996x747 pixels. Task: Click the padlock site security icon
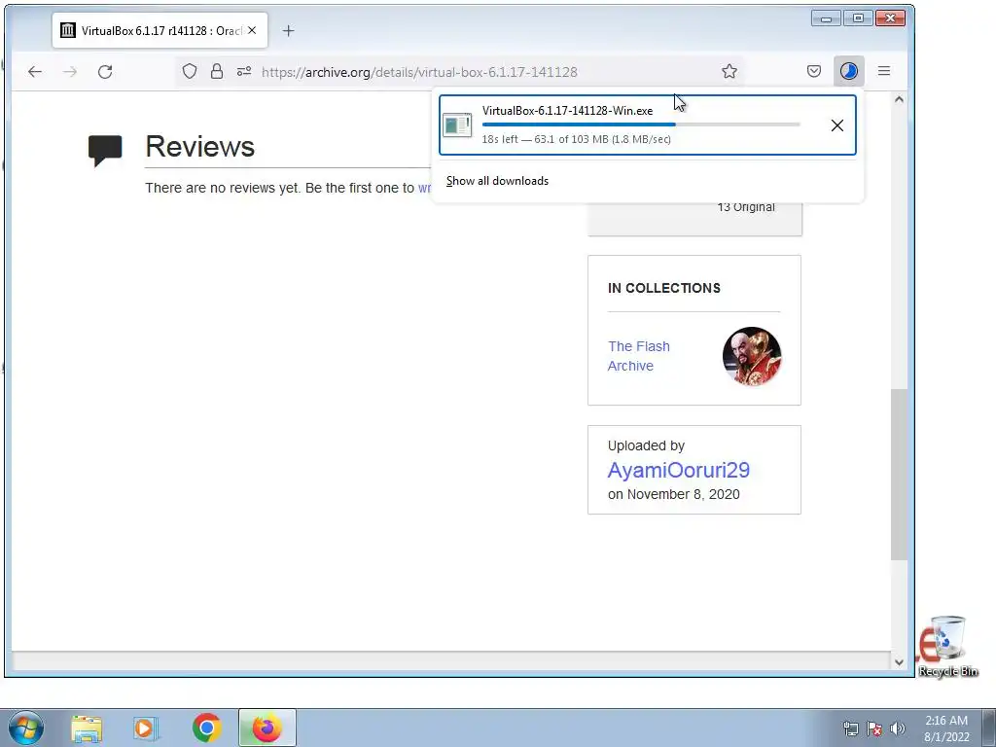click(x=217, y=71)
